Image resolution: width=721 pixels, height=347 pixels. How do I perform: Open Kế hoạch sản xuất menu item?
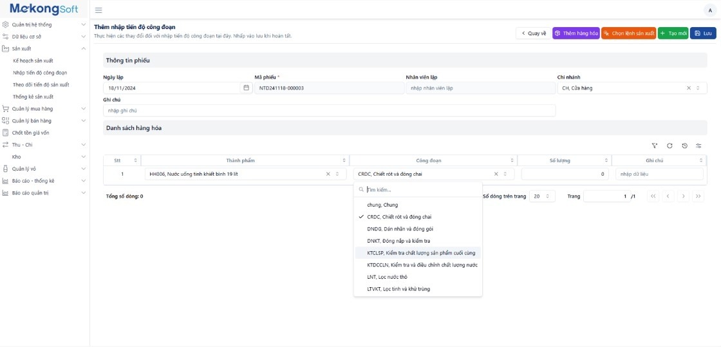pyautogui.click(x=33, y=61)
